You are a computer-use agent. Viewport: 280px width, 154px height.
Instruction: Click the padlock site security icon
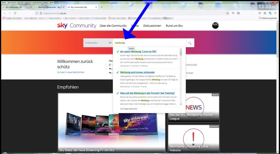coord(41,13)
